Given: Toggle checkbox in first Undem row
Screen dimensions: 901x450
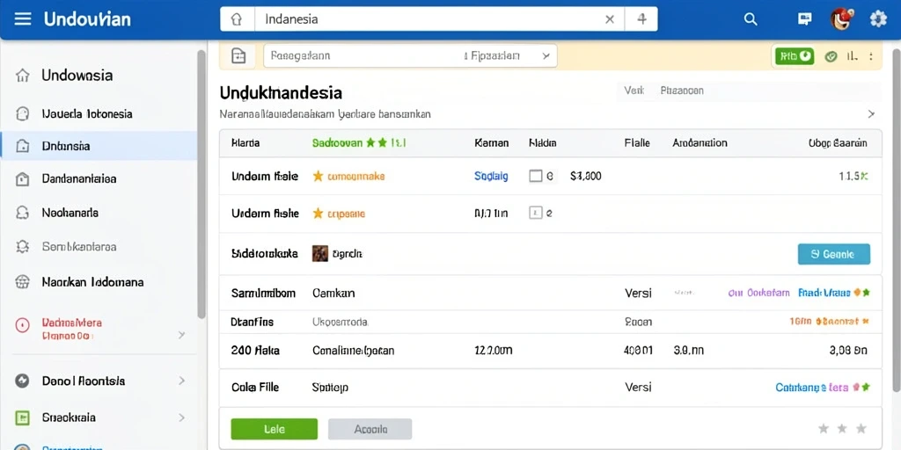Looking at the screenshot, I should pyautogui.click(x=536, y=176).
